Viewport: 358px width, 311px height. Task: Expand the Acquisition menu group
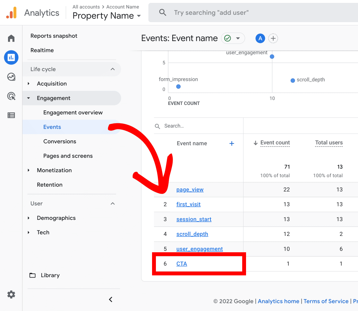point(52,84)
